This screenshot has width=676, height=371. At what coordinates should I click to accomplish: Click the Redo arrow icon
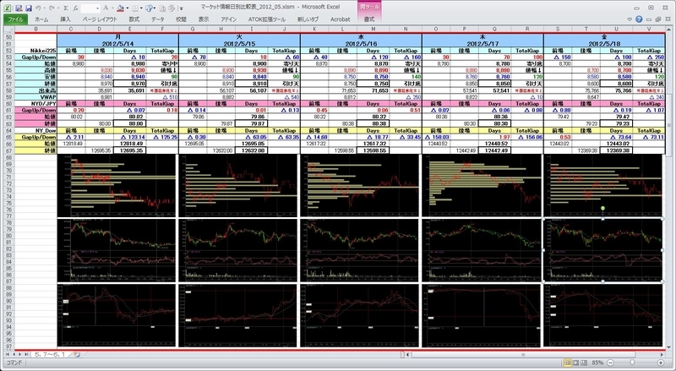(52, 8)
